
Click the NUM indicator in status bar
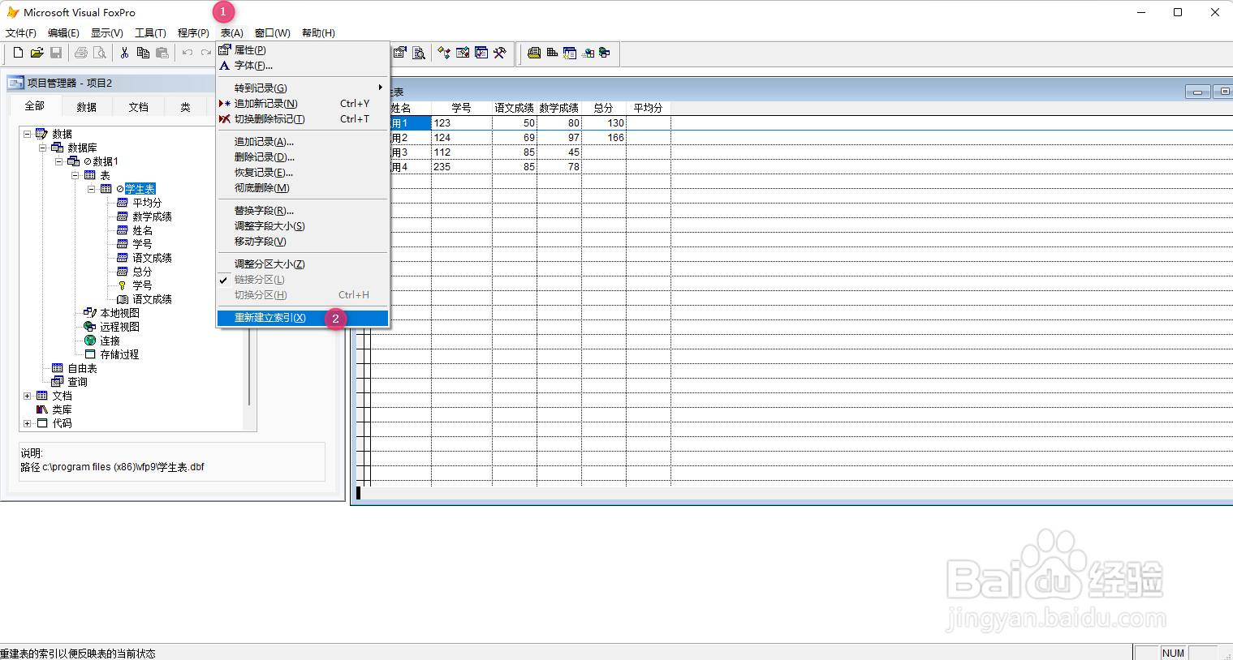pyautogui.click(x=1173, y=653)
